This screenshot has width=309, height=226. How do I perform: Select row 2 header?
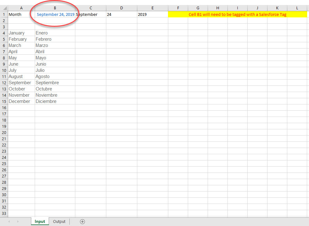(4, 21)
